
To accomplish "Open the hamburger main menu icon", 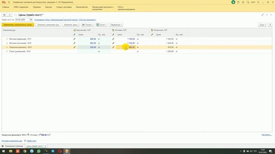I will [9, 2].
